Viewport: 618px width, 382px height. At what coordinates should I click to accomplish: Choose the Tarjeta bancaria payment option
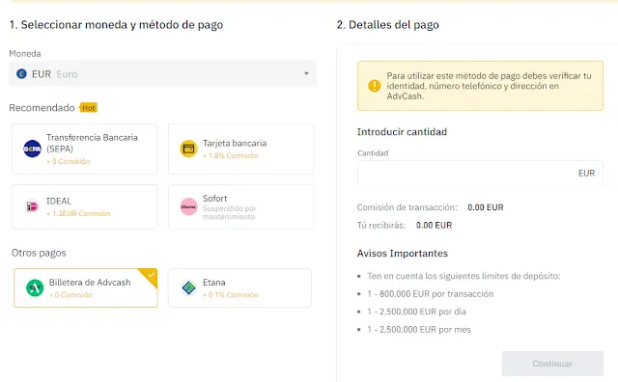point(240,149)
